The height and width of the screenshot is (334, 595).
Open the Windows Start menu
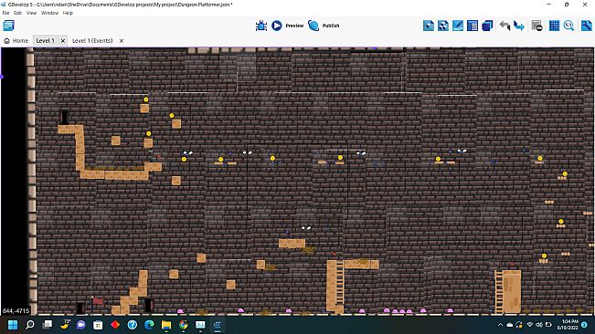click(x=13, y=325)
